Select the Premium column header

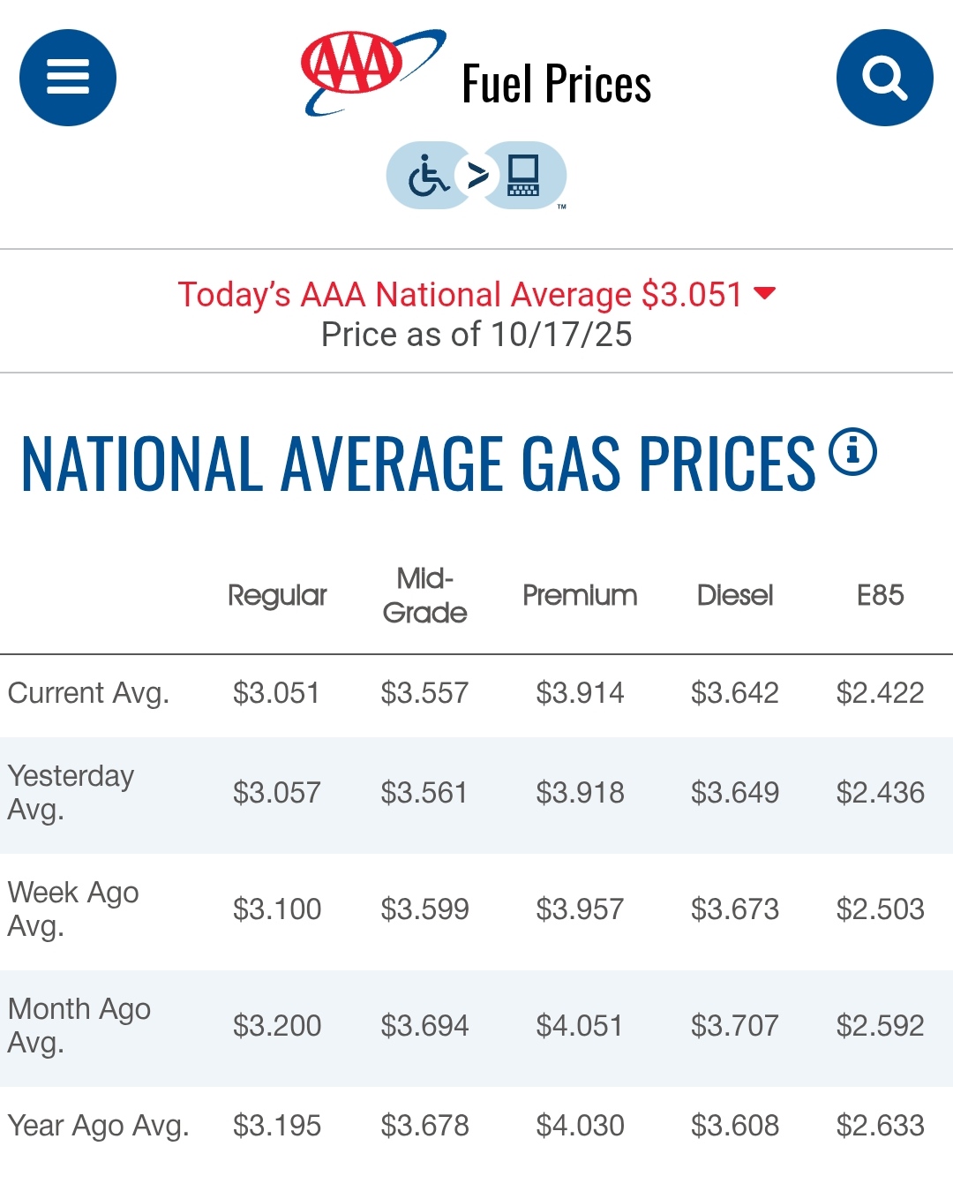[x=580, y=595]
